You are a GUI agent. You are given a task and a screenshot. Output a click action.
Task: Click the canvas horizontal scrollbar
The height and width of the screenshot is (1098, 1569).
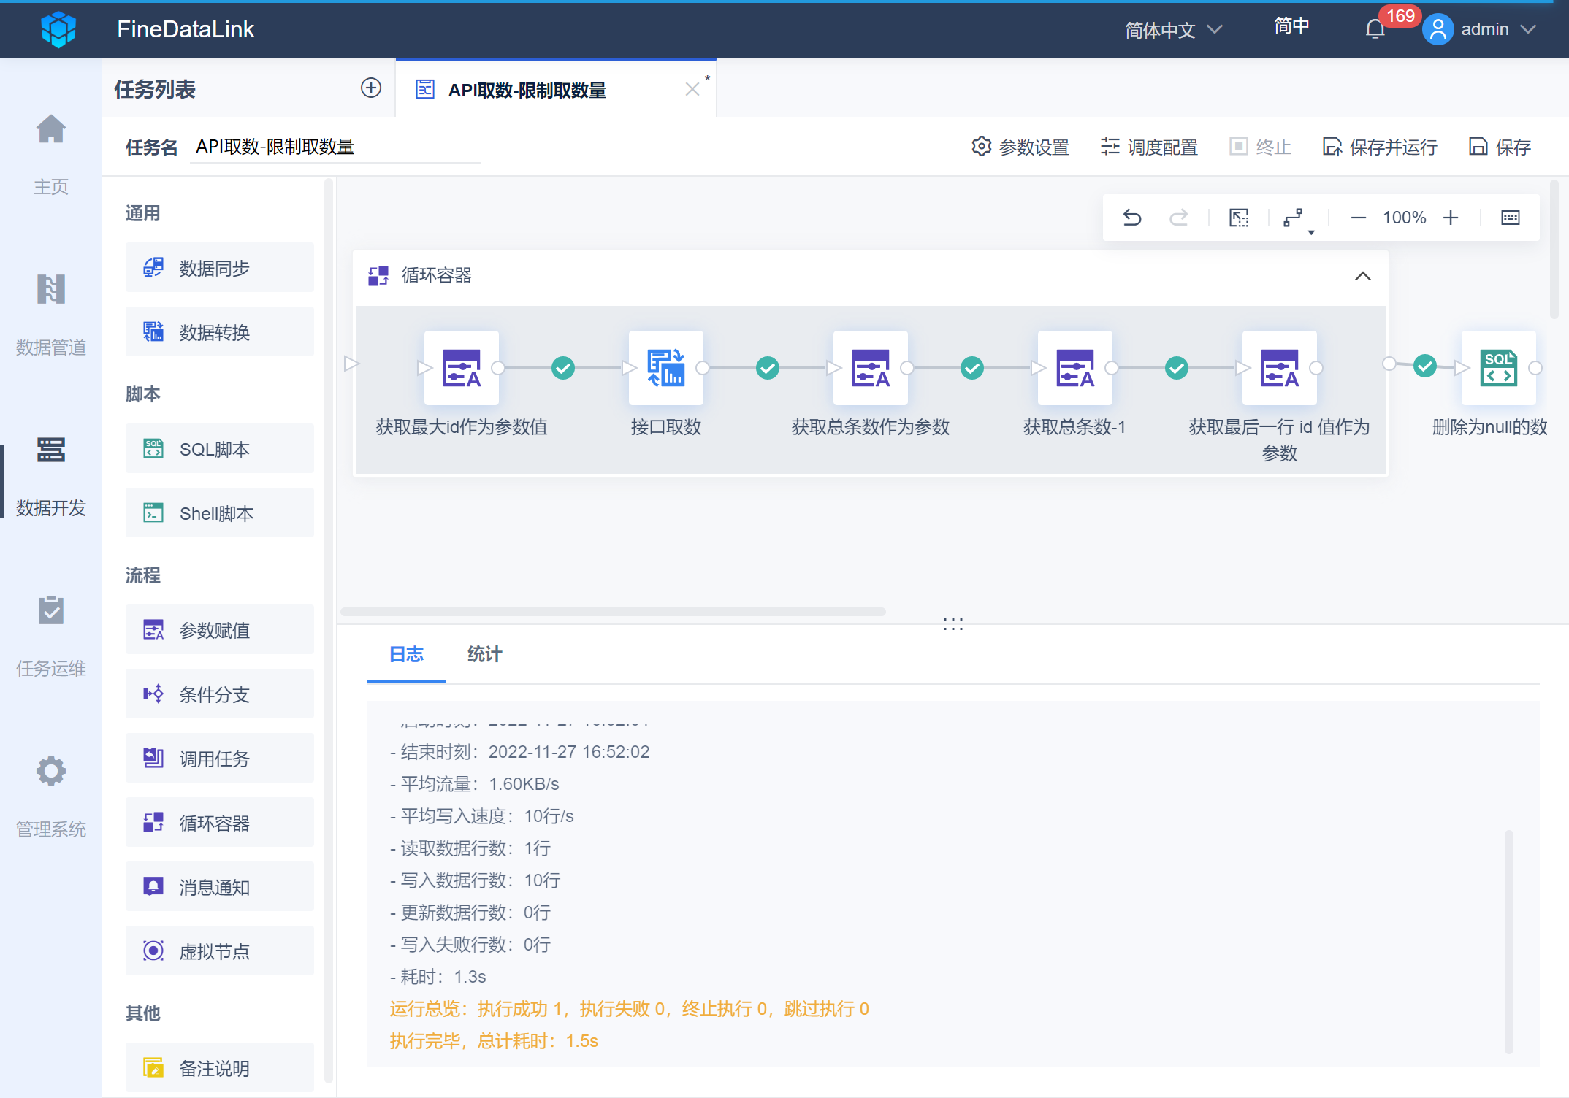(614, 612)
